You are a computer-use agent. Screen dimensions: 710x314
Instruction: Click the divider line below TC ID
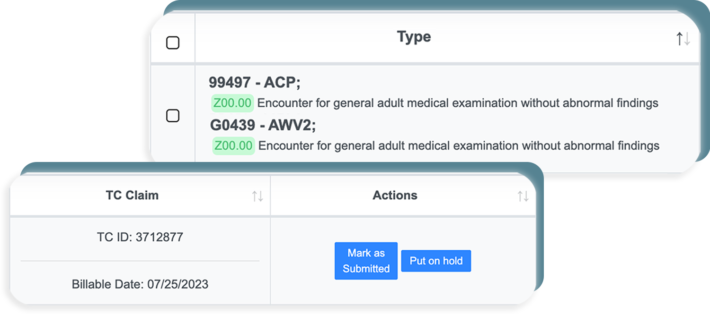[140, 261]
